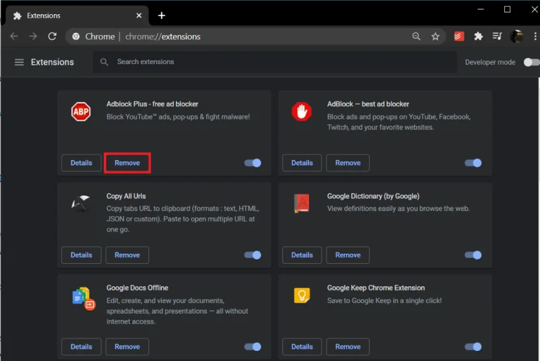Select the Extensions browser tab
The width and height of the screenshot is (540, 361).
(78, 16)
